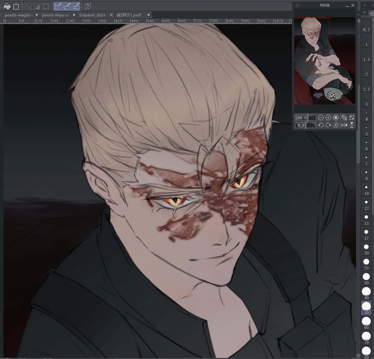This screenshot has height=359, width=374.
Task: Click the down chevron below Navigator close button
Action: tap(358, 14)
